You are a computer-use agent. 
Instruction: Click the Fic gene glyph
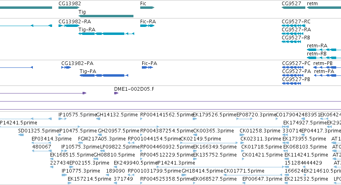(147, 8)
